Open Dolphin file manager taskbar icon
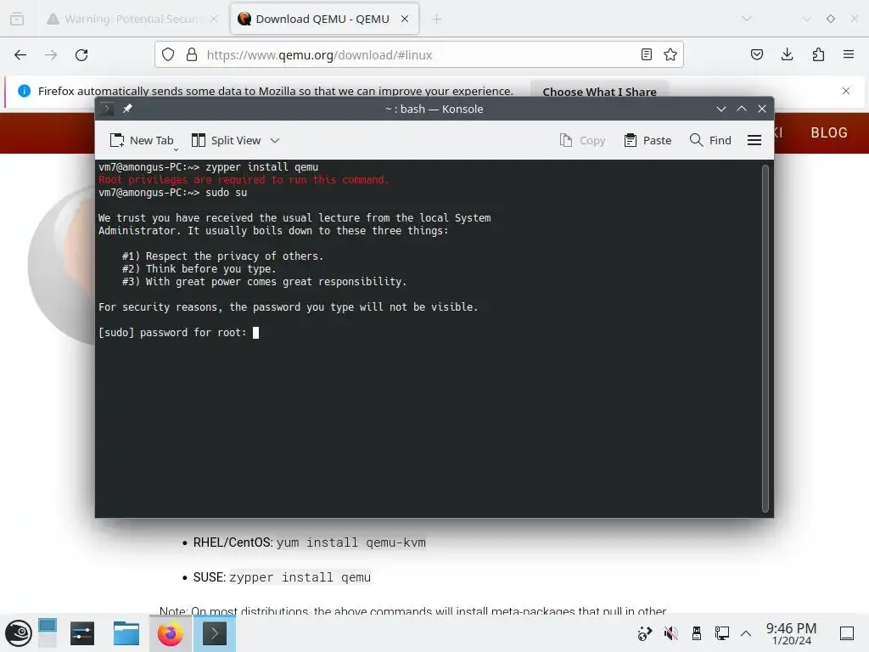Screen dimensions: 869x652 click(x=126, y=633)
